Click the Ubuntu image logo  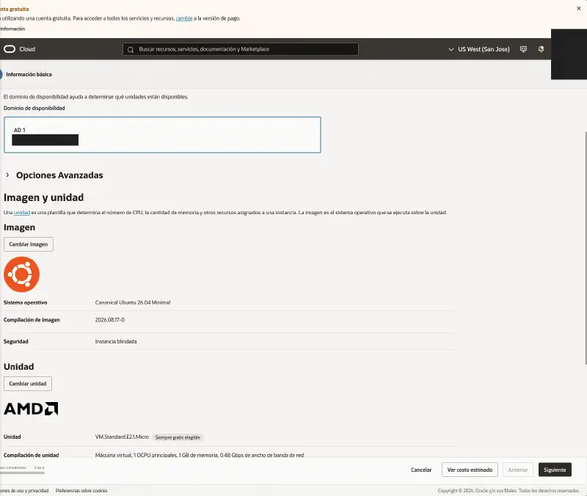[22, 274]
